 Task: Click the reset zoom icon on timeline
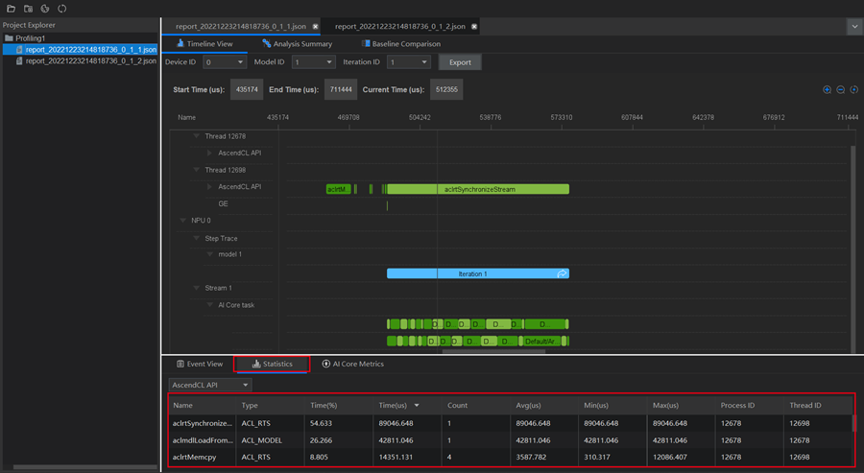853,89
